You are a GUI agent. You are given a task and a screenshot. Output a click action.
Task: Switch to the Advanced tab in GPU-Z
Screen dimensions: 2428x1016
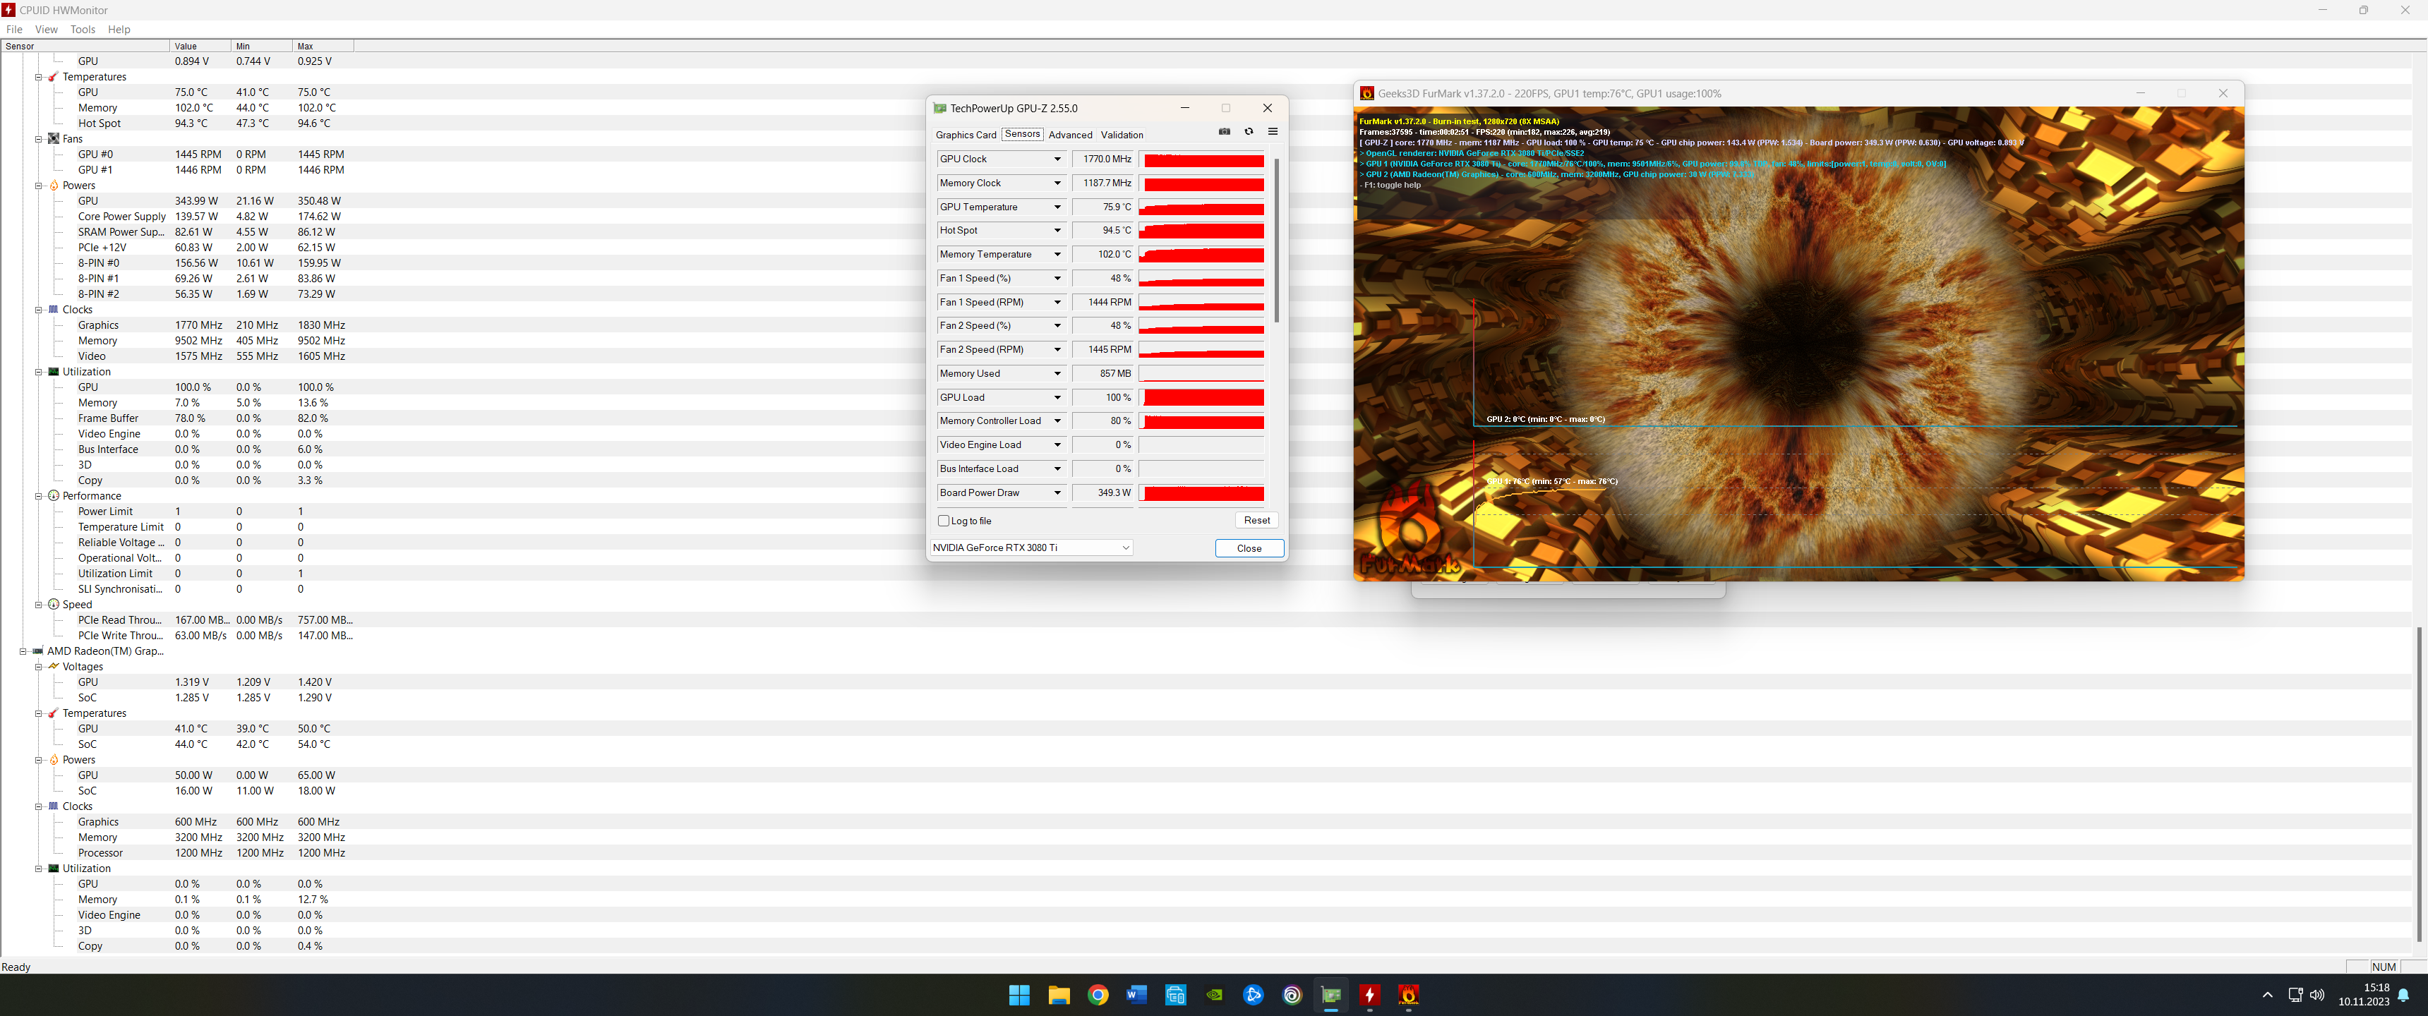pyautogui.click(x=1070, y=135)
